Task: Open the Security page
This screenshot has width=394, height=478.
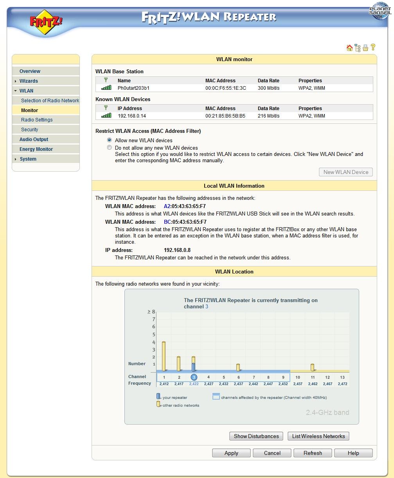Action: point(30,130)
